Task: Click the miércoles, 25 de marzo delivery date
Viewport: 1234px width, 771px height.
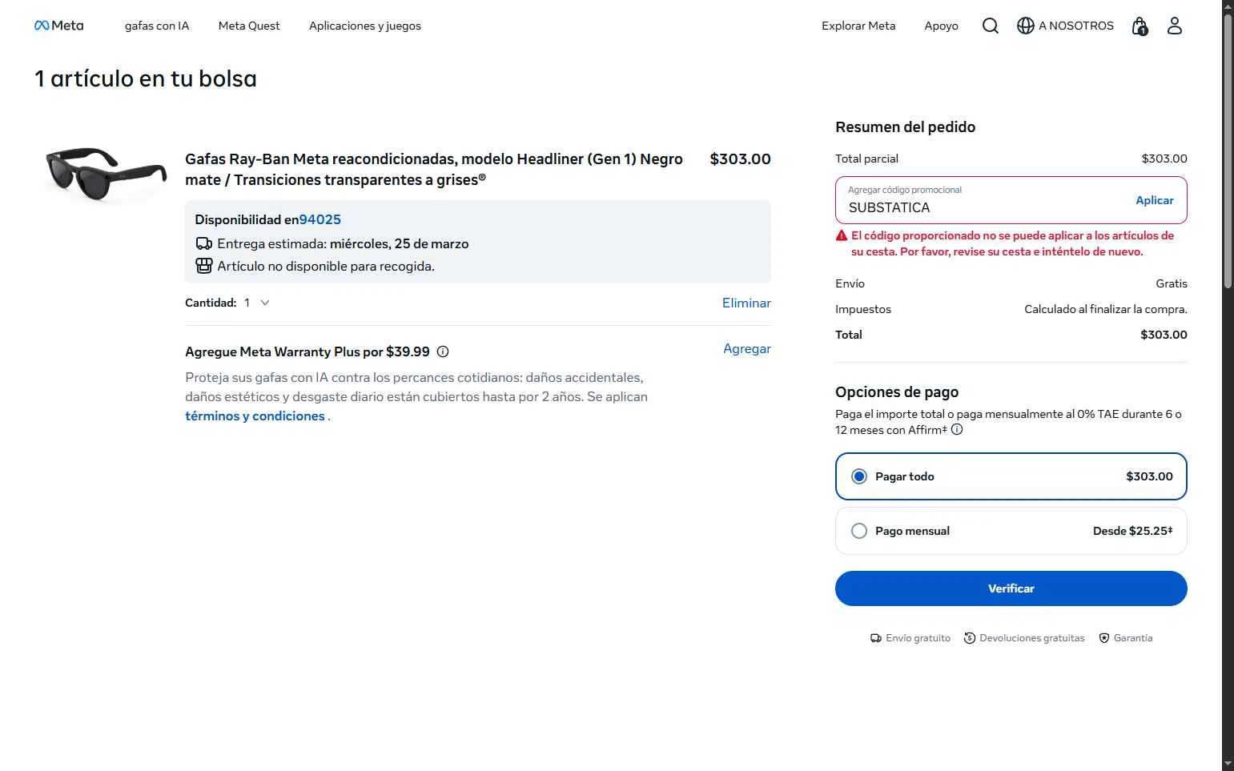Action: 400,243
